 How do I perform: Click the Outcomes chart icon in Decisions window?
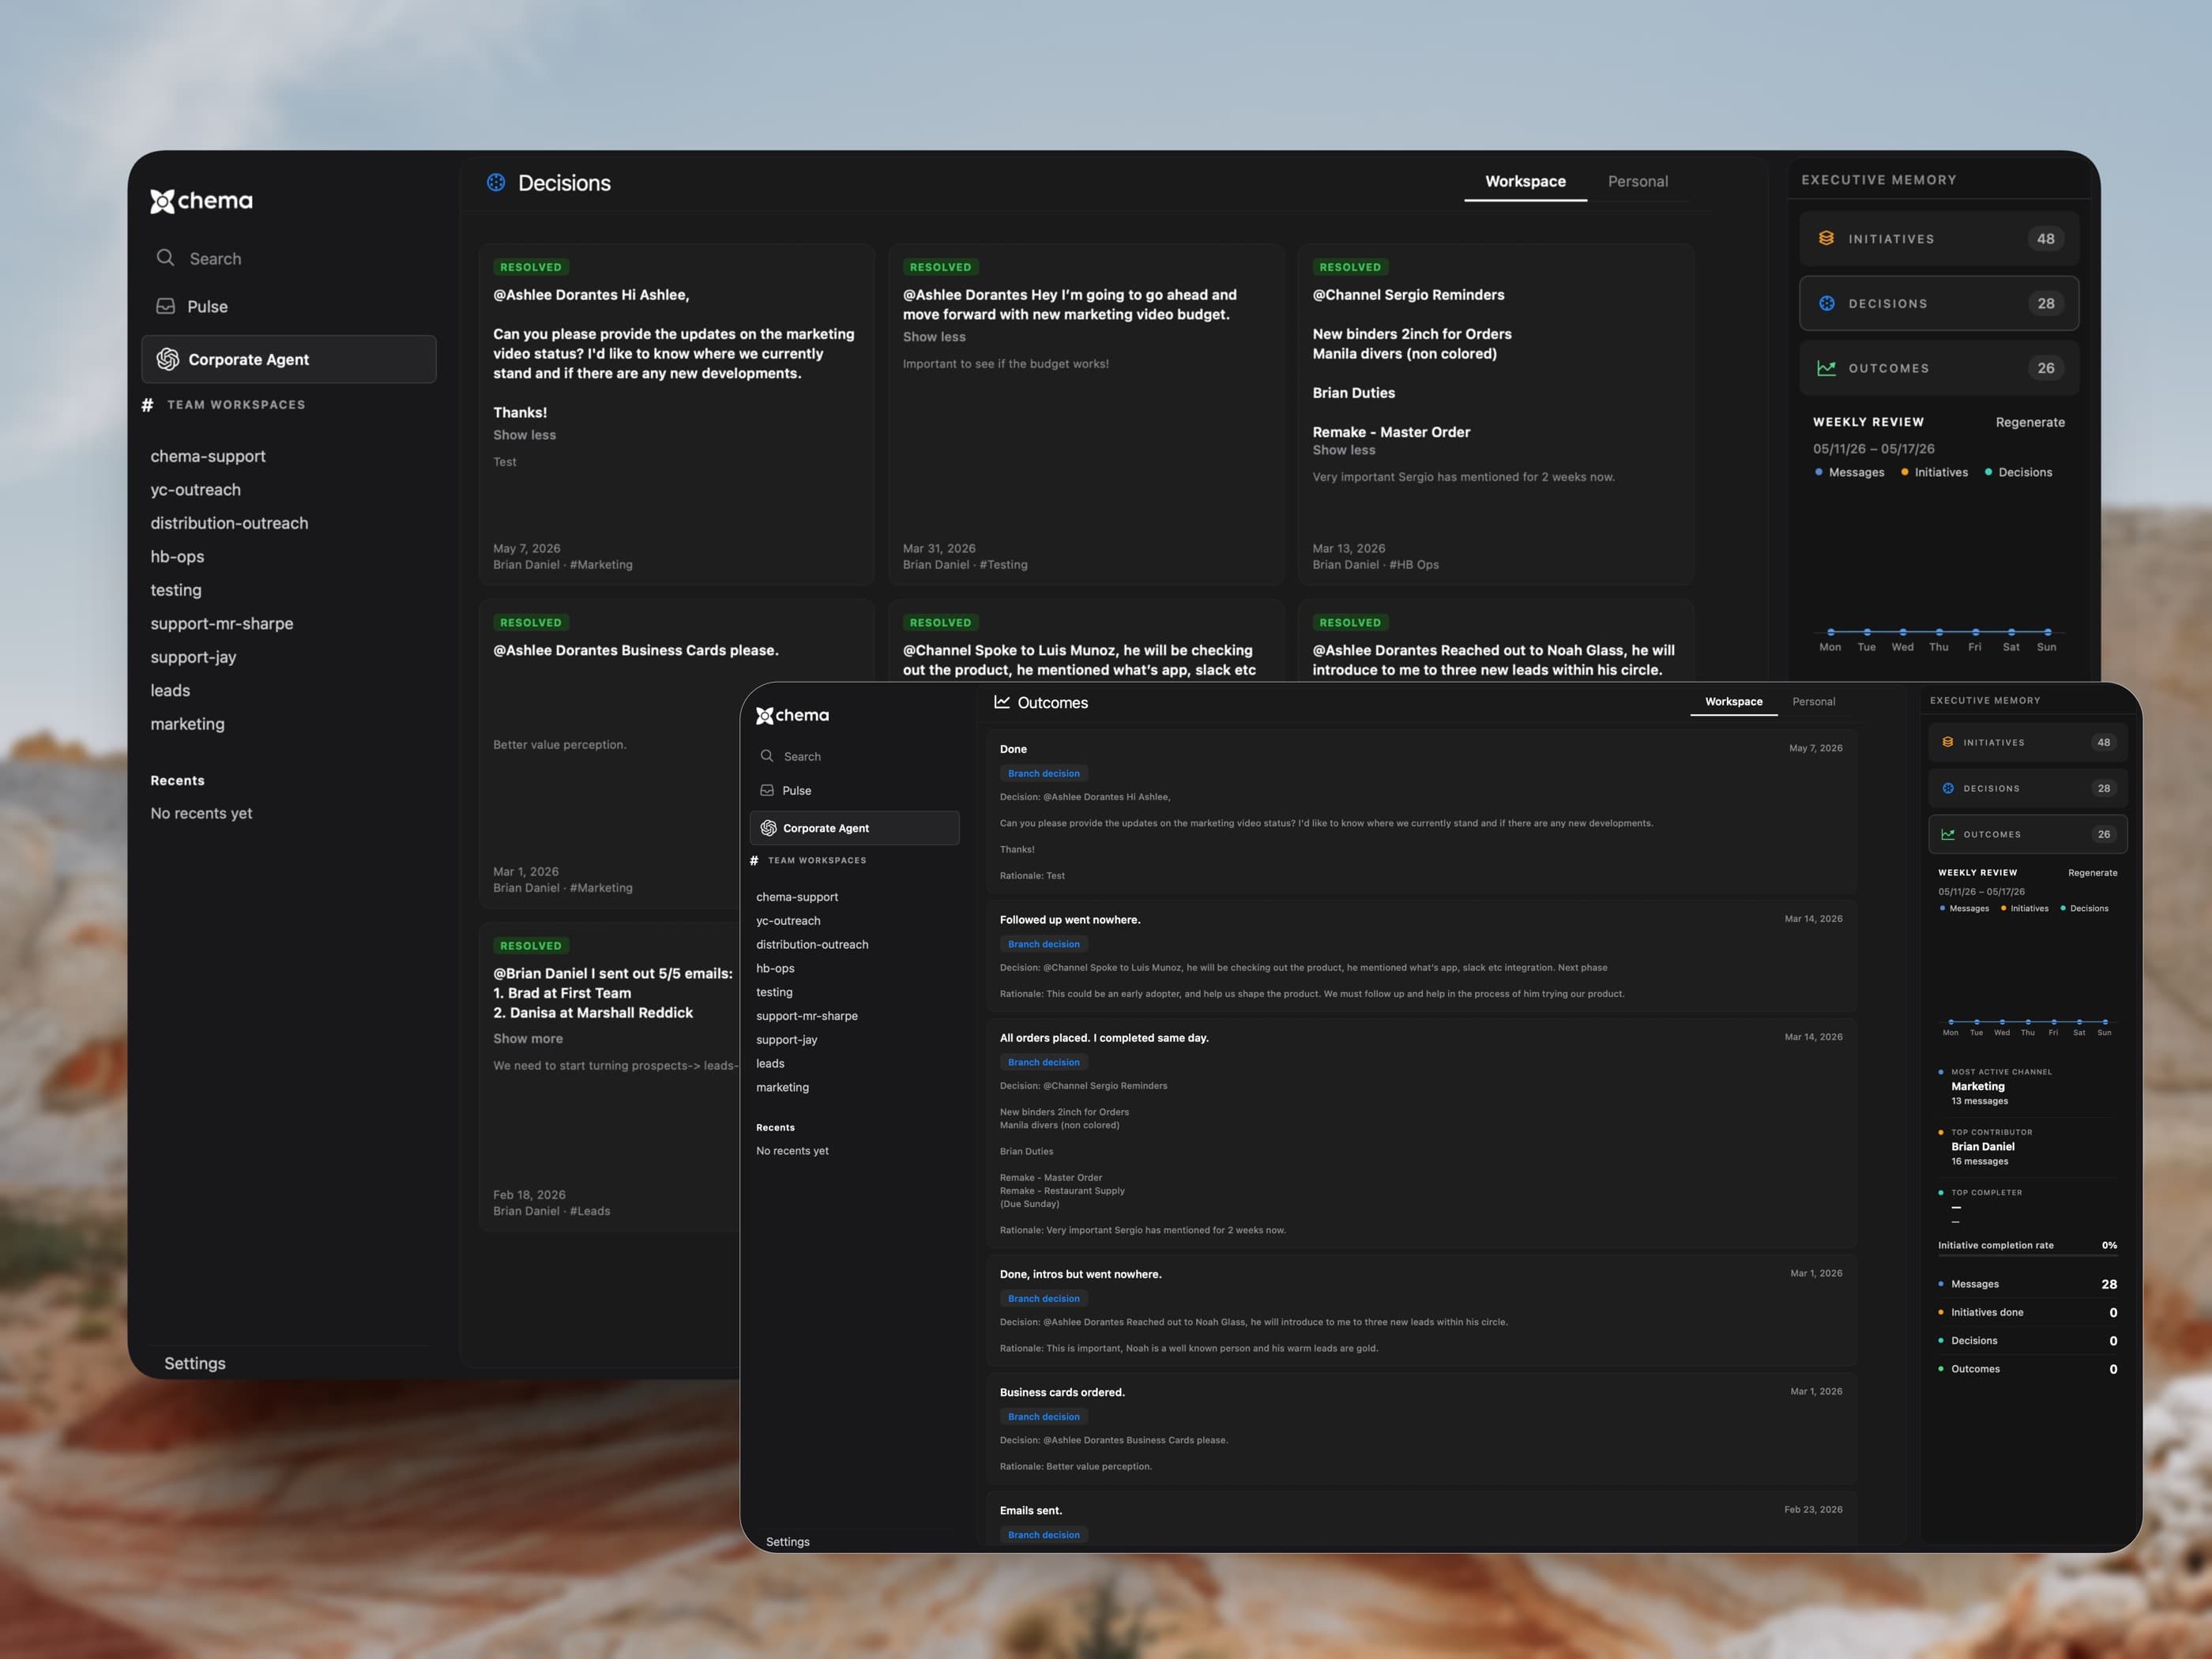[1826, 368]
